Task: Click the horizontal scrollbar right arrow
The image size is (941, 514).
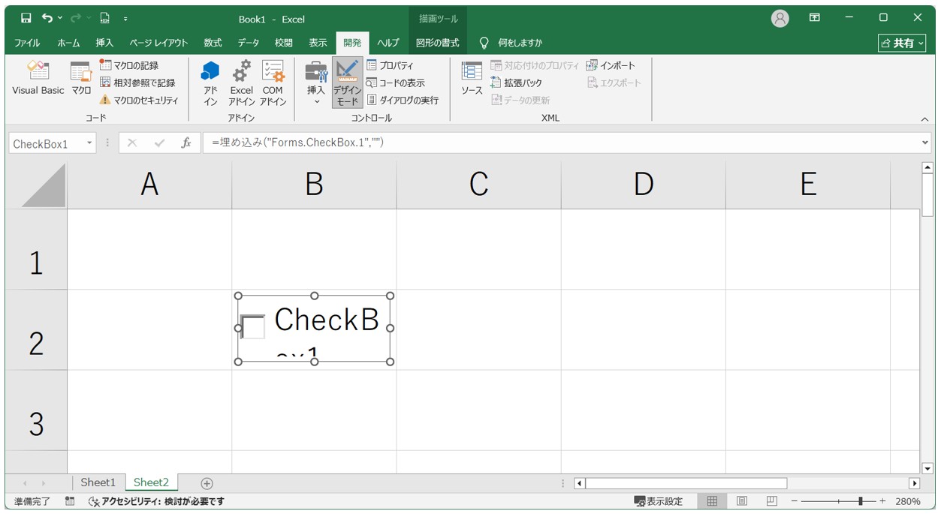Action: coord(914,483)
